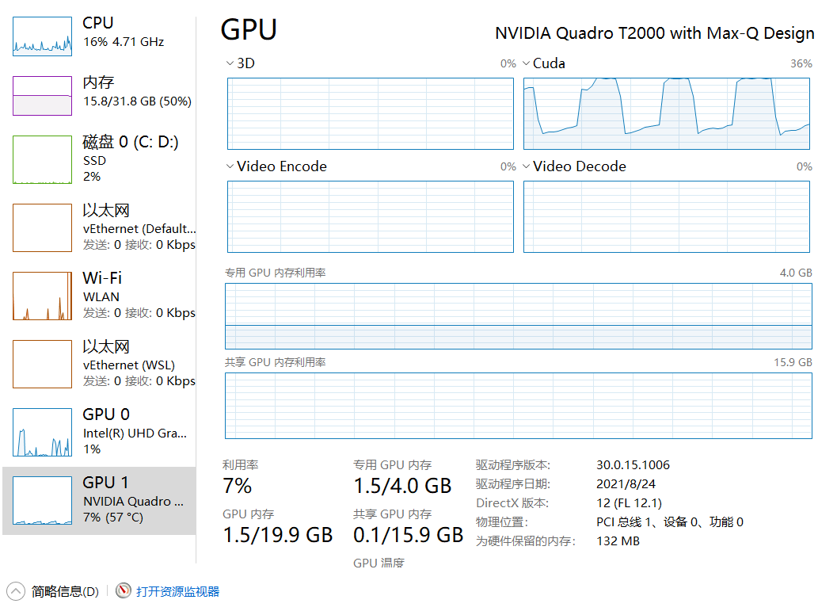This screenshot has height=615, width=837.
Task: Open the Cuda engine graph dropdown
Action: pos(527,63)
